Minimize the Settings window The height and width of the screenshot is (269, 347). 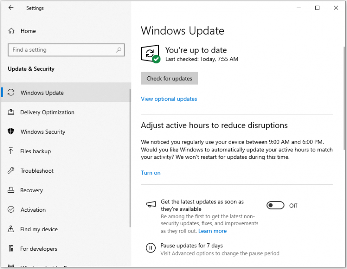pos(298,8)
